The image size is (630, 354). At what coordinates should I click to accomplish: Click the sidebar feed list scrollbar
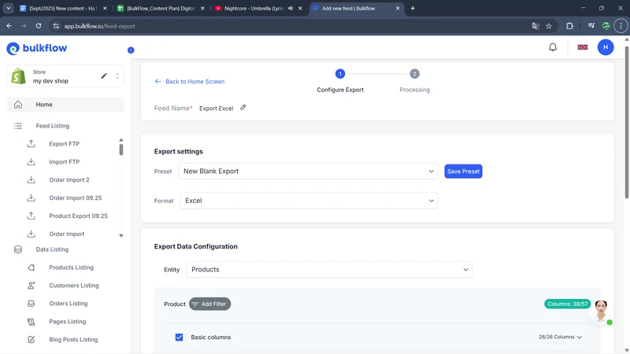[121, 148]
